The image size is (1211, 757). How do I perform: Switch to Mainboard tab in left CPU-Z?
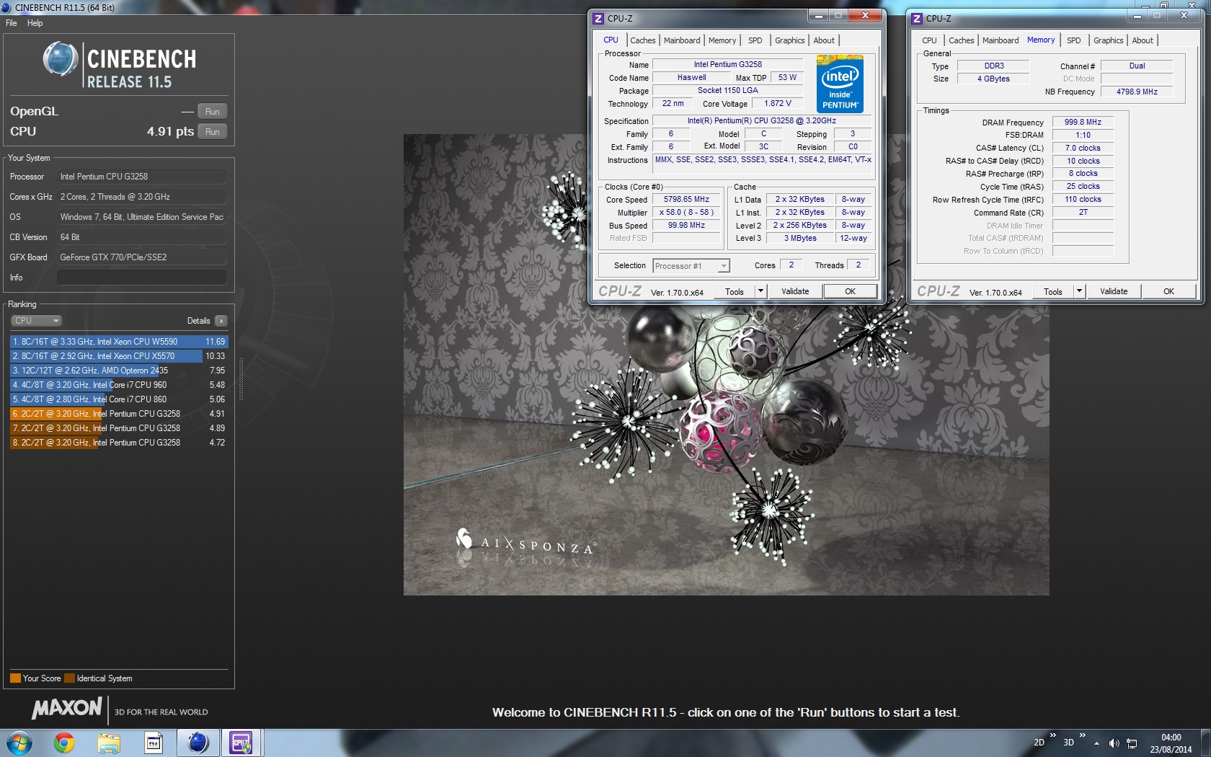682,40
